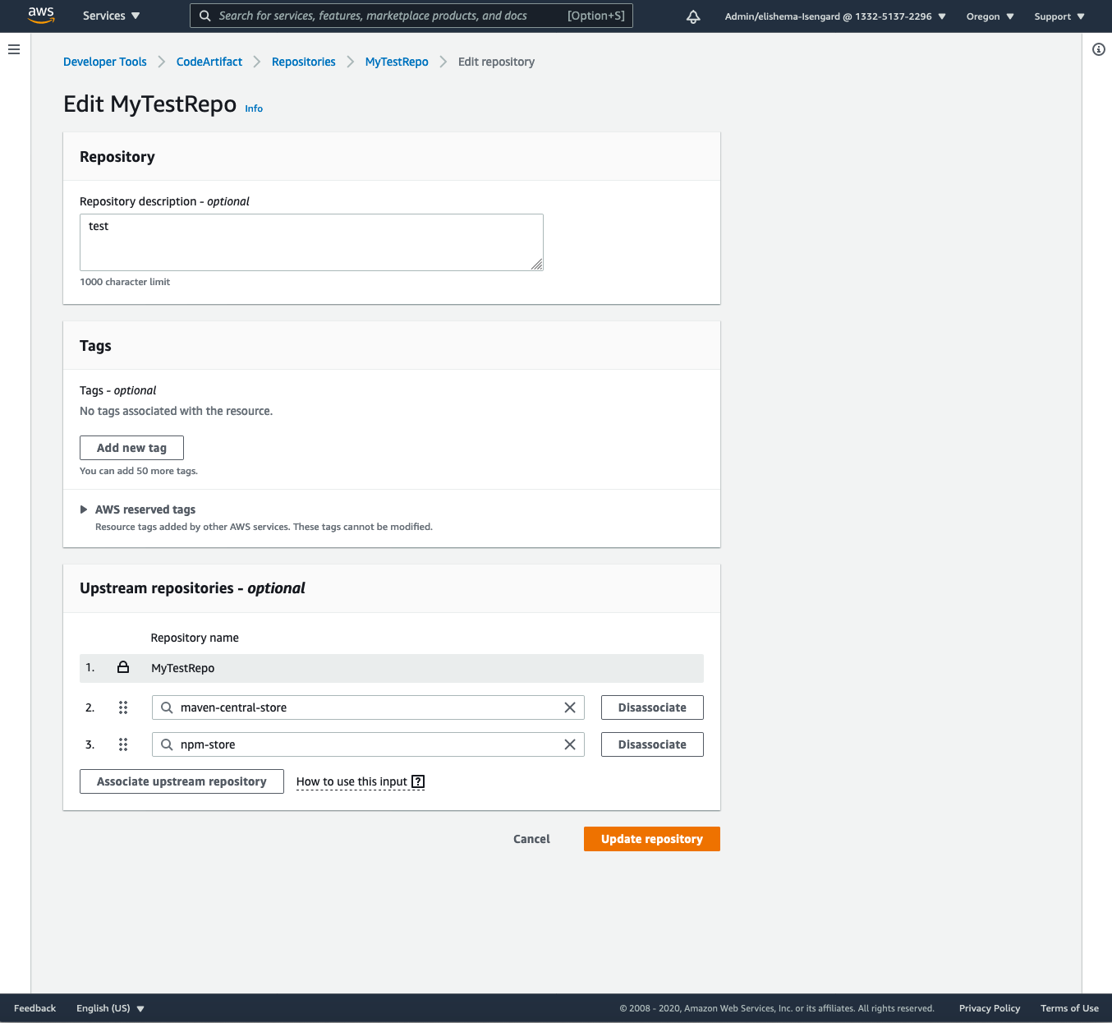Go to Repositories breadcrumb
This screenshot has height=1023, width=1112.
point(304,62)
